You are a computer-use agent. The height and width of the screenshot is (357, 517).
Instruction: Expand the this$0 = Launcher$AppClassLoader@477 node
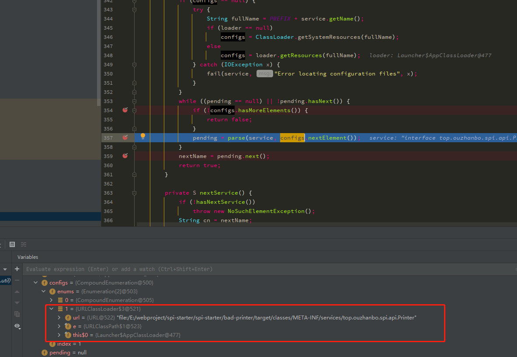tap(59, 335)
